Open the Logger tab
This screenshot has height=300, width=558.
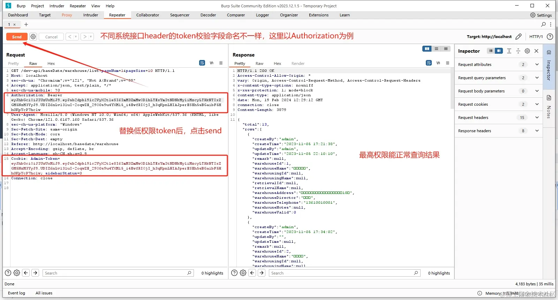tap(262, 15)
